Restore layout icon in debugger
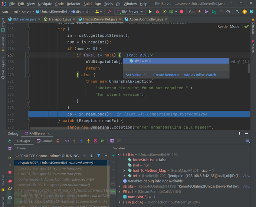The height and width of the screenshot is (207, 256). point(247,141)
